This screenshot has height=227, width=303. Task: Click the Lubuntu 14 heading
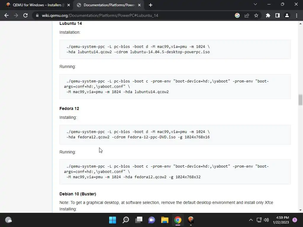point(71,23)
